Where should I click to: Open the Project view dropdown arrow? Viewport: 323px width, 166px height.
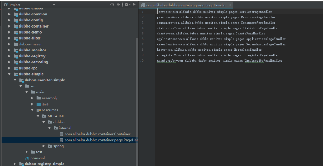click(x=54, y=5)
